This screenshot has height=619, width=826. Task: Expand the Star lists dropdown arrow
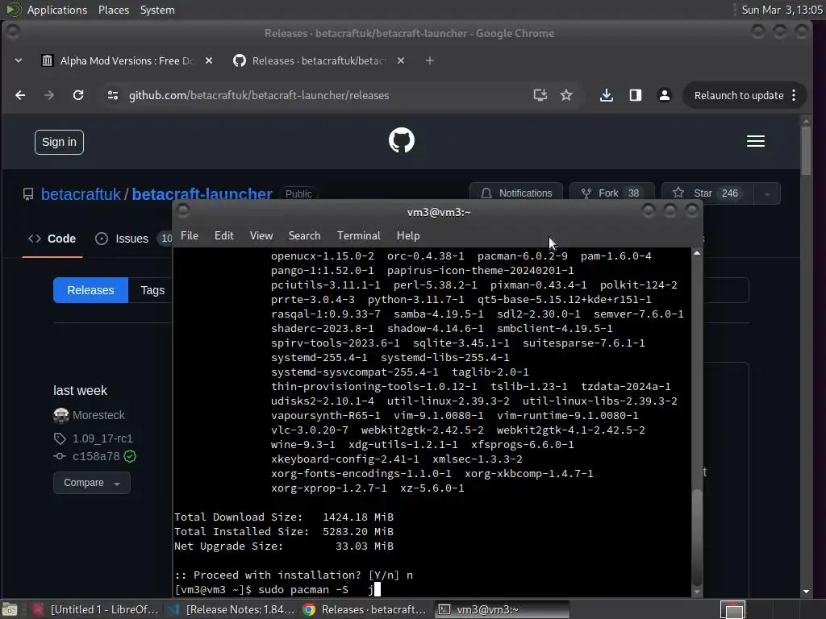pyautogui.click(x=767, y=193)
